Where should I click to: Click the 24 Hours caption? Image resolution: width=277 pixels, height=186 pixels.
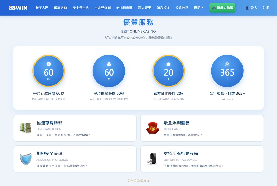(x=227, y=99)
